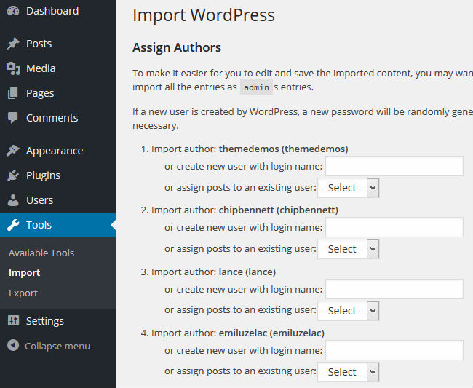Click the 'Import WordPress' page title
The height and width of the screenshot is (388, 473).
[x=204, y=15]
